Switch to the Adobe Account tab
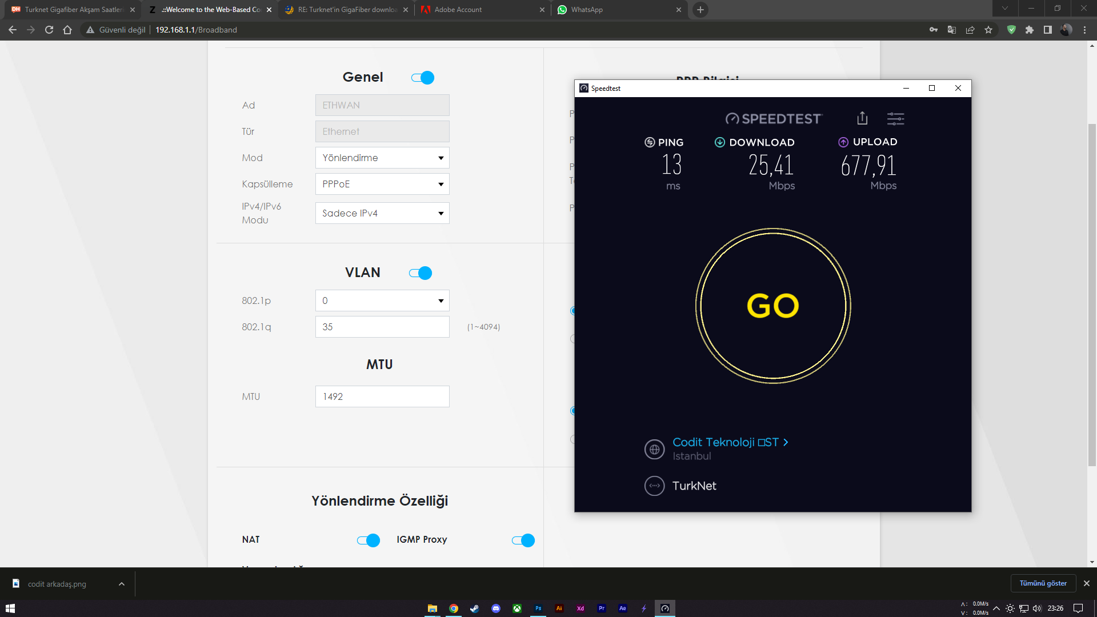This screenshot has width=1097, height=617. pos(483,10)
